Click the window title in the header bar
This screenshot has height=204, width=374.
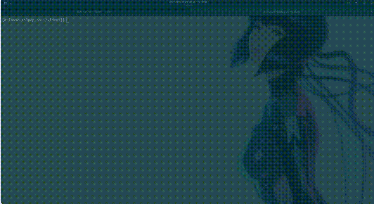click(188, 2)
